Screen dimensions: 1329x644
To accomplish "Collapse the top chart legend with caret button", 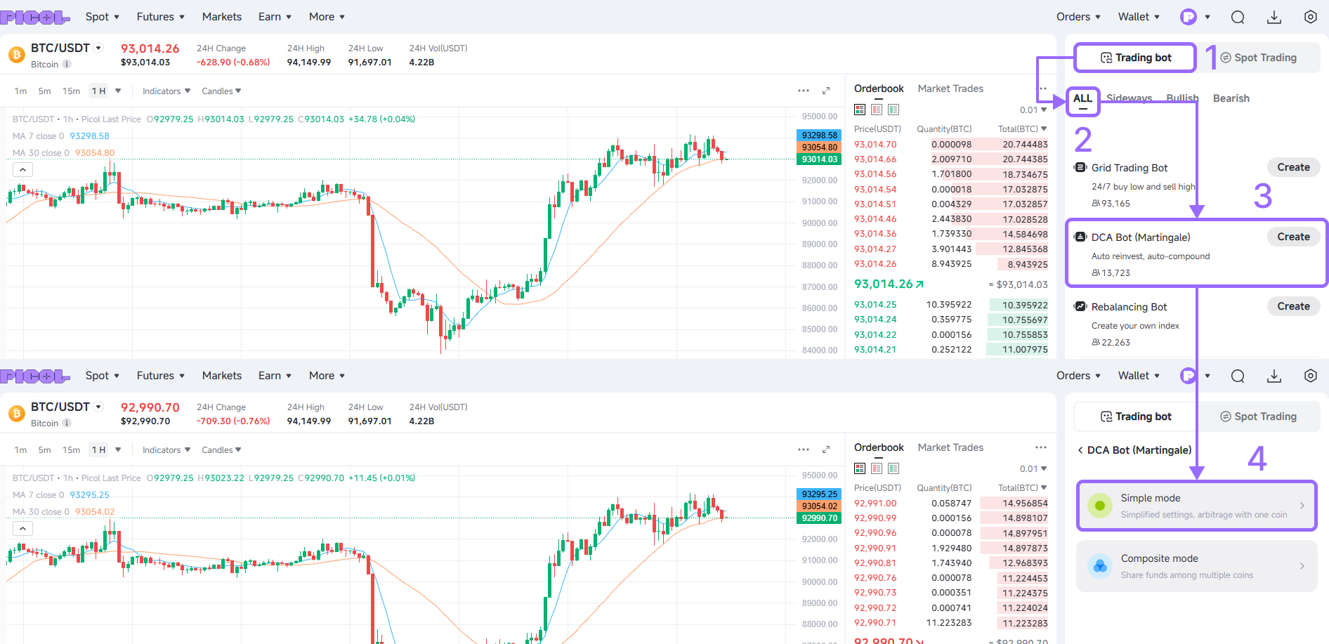I will [22, 170].
